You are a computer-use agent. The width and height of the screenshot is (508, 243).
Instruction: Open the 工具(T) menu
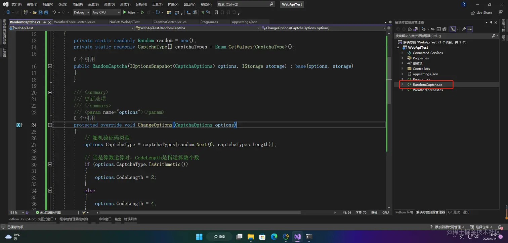[x=157, y=4]
